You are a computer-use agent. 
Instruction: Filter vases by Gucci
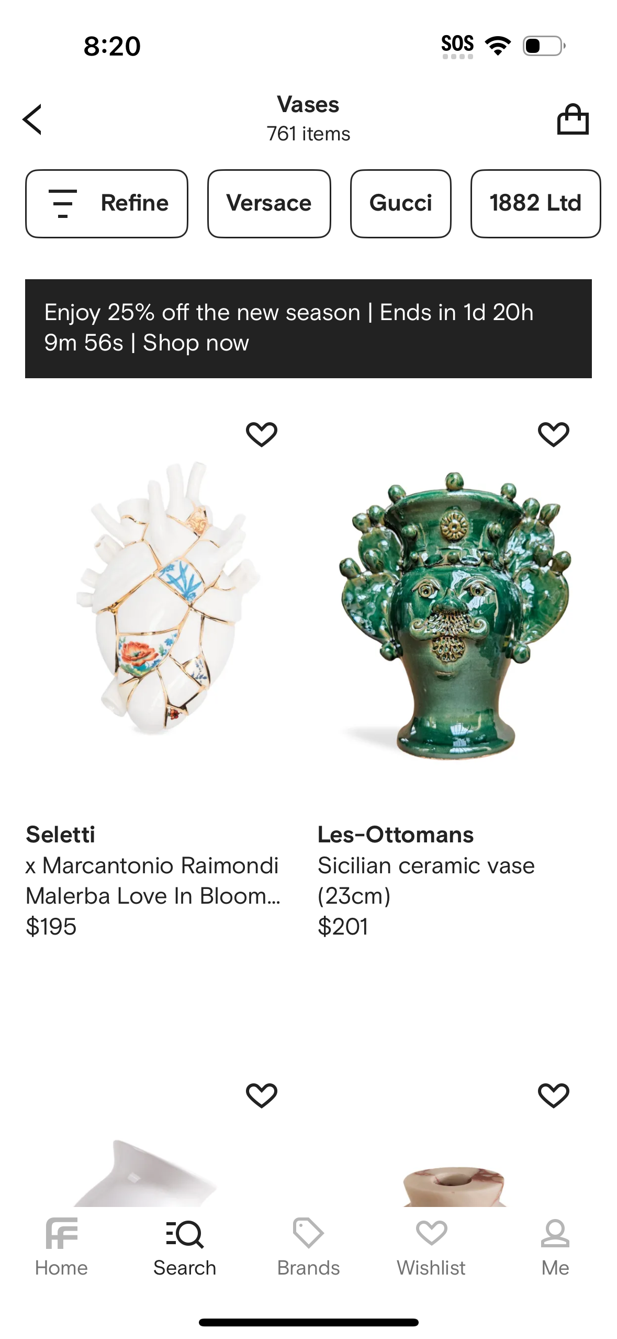tap(400, 203)
